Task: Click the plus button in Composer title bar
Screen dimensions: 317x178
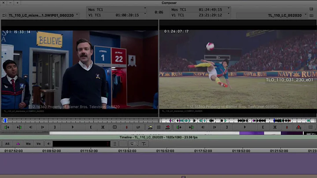Action: click(17, 3)
